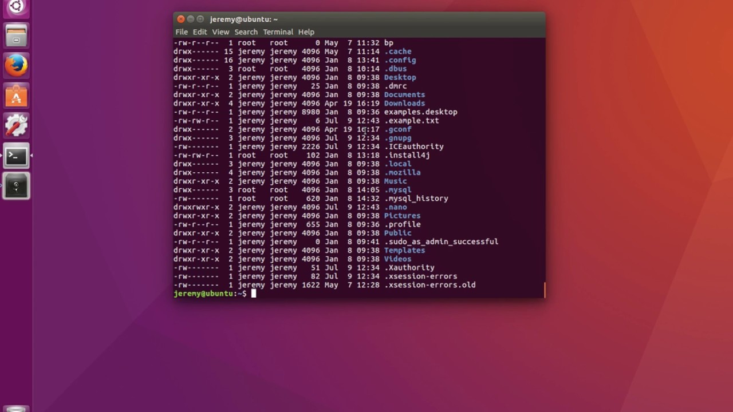The height and width of the screenshot is (412, 733).
Task: Open System Settings wrench icon
Action: tap(16, 125)
